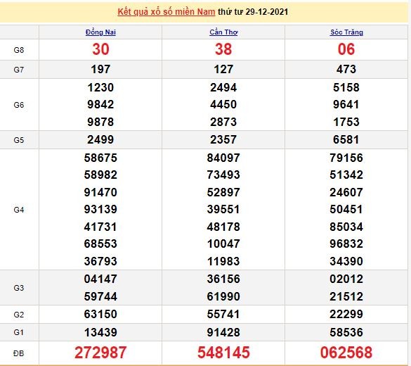The image size is (411, 366).
Task: Select Sóc Trăng G5 number 6581
Action: [346, 139]
